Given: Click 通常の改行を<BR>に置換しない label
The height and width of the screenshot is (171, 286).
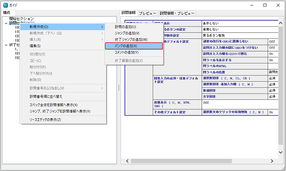Looking at the screenshot, I should [x=235, y=42].
